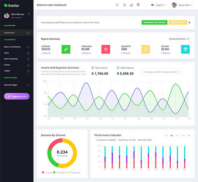Click the calendar icon in the date range picker
This screenshot has width=198, height=182.
(145, 72)
